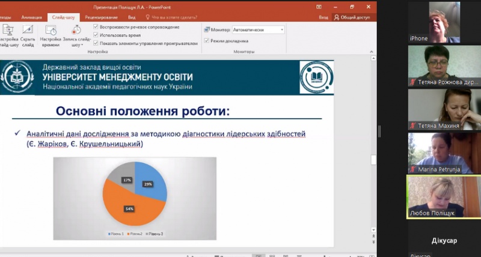
Task: Select Тетяна Махиня video tile in Zoom
Action: (444, 109)
